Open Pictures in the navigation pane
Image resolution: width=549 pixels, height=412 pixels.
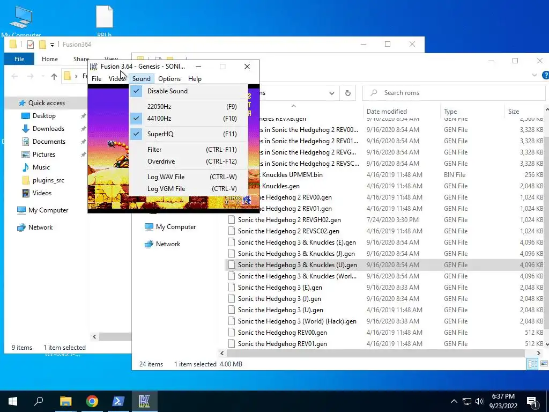(44, 154)
